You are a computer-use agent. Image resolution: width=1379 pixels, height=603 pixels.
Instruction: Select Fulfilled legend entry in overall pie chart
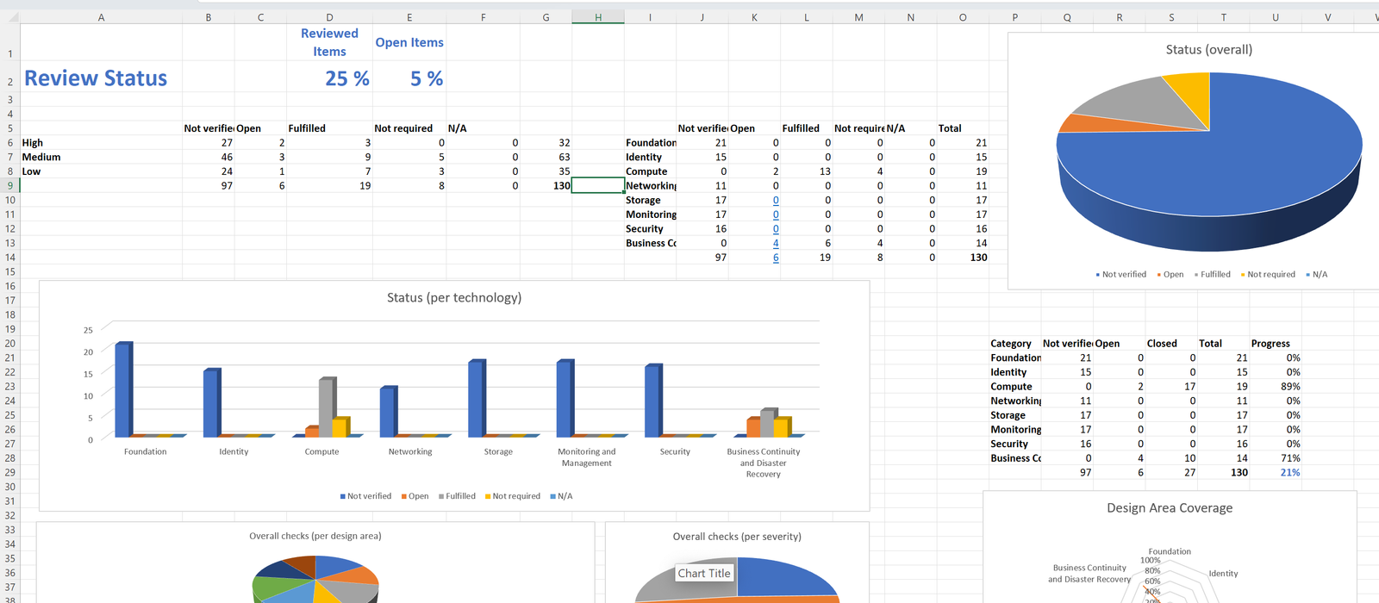tap(1213, 275)
